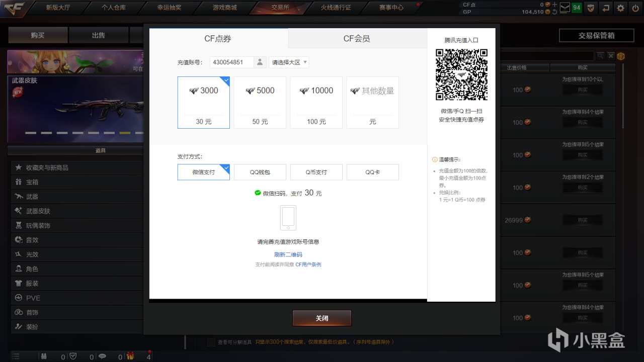Click the orange cube icon beside search
The height and width of the screenshot is (362, 644).
coord(621,56)
